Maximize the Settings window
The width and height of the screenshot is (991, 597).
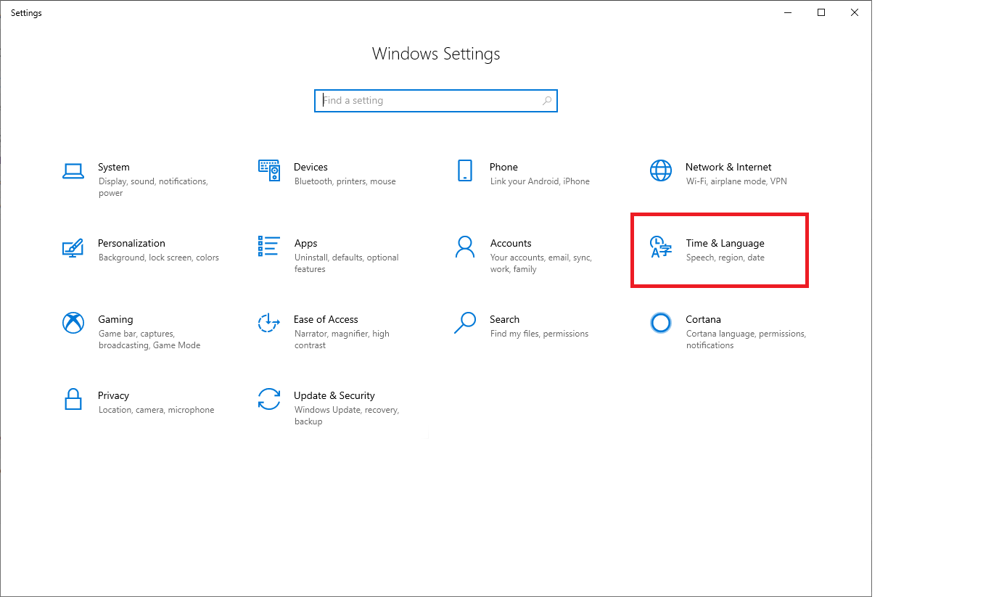821,12
